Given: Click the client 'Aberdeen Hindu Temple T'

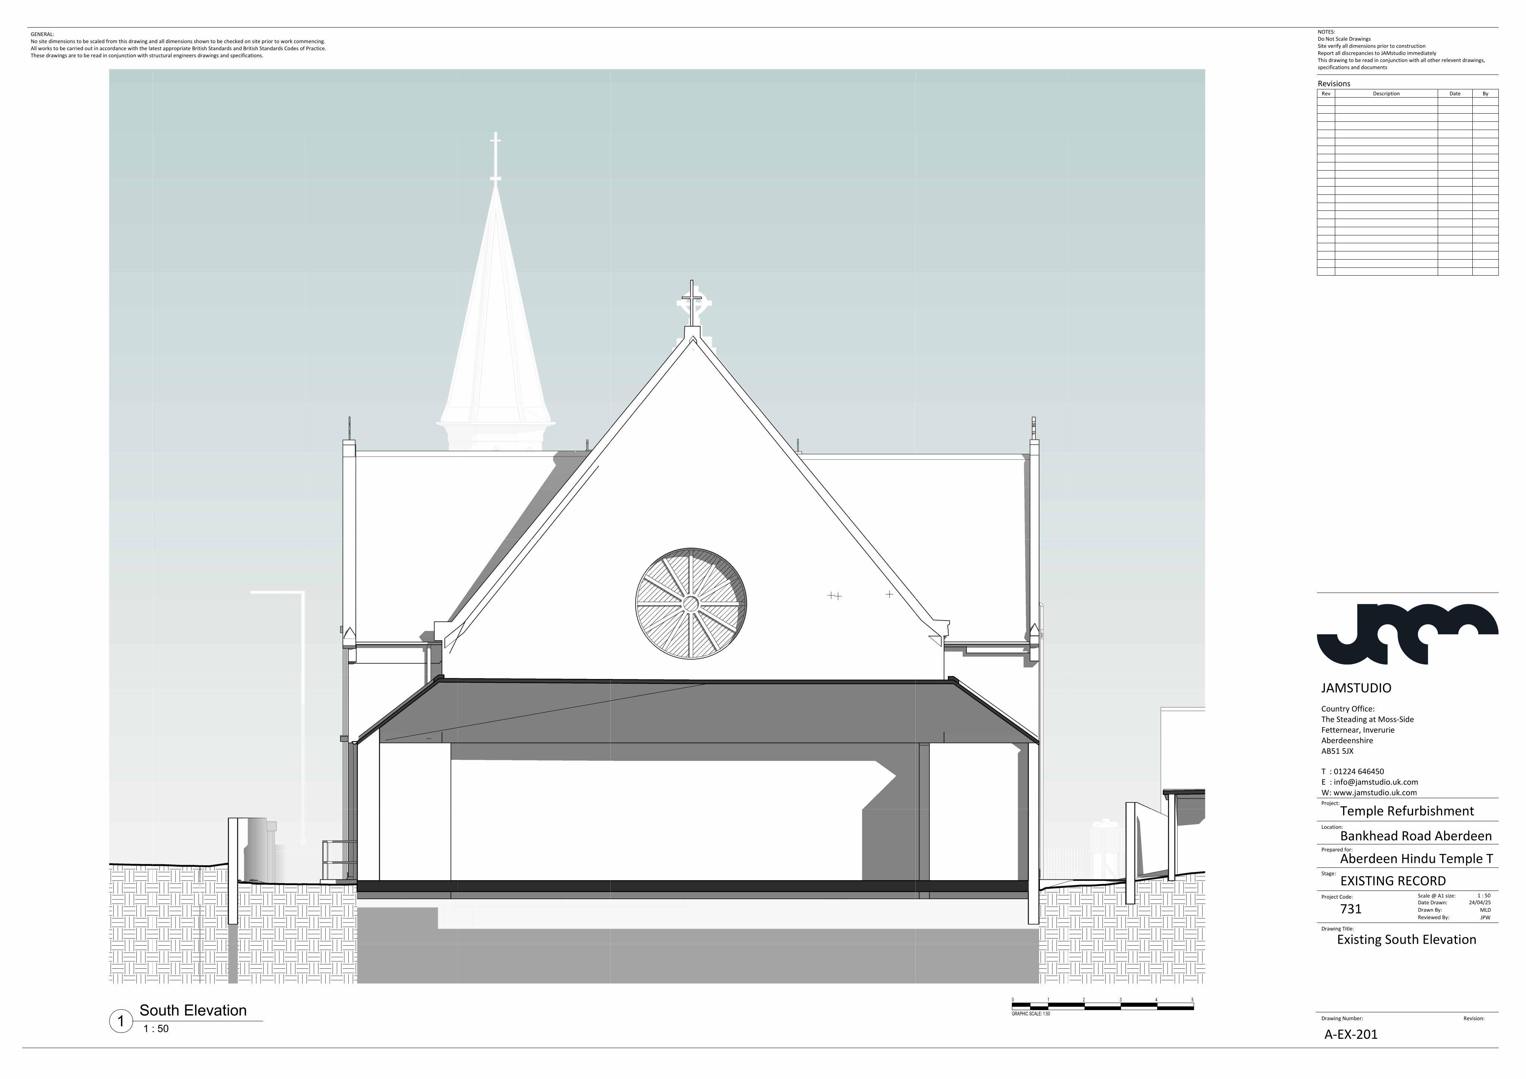Looking at the screenshot, I should click(x=1416, y=859).
